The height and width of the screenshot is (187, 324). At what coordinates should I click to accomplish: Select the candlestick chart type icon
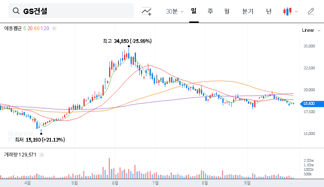[x=287, y=11]
